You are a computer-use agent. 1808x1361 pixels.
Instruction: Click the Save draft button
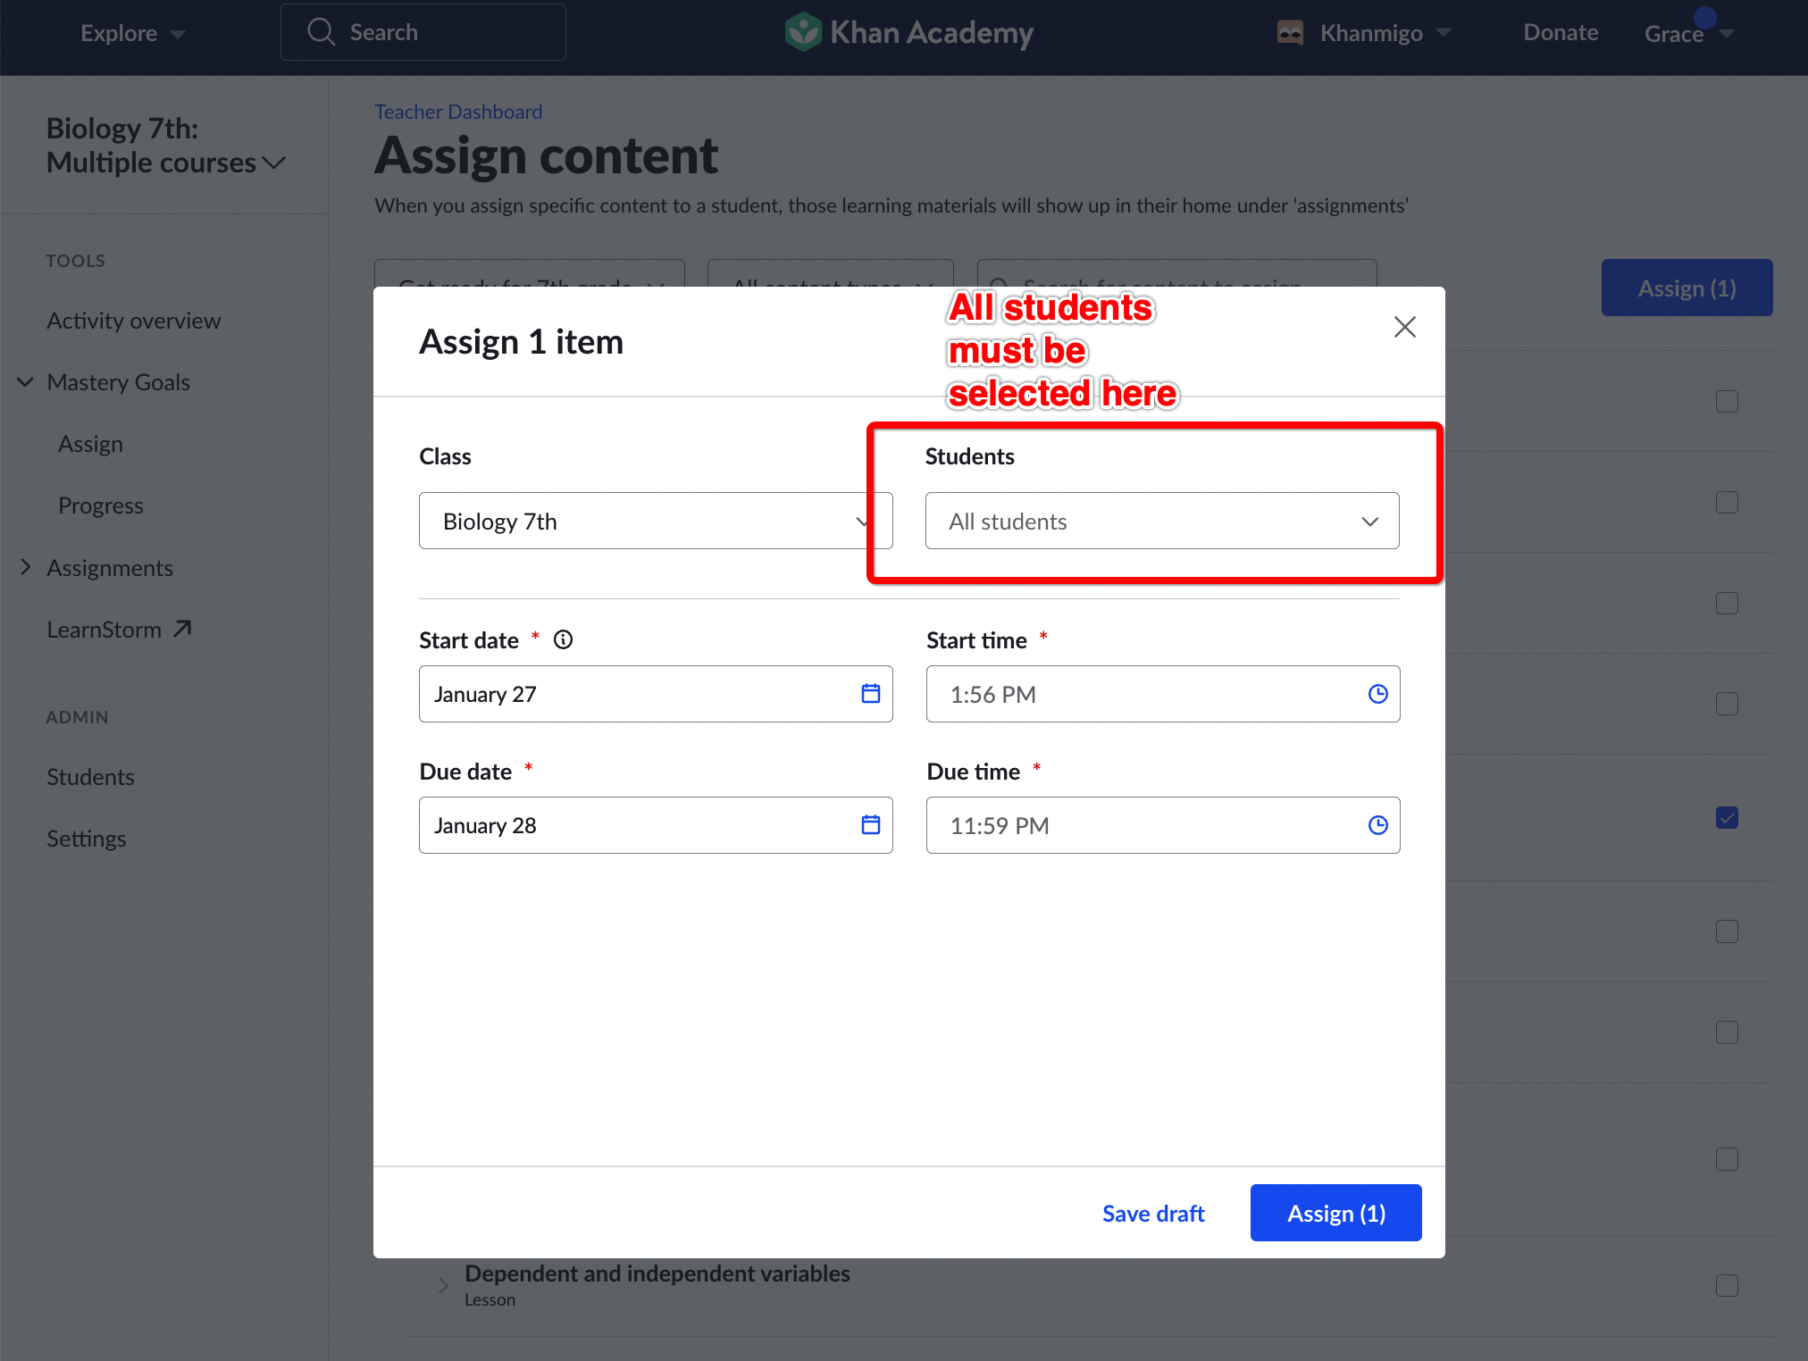coord(1153,1213)
